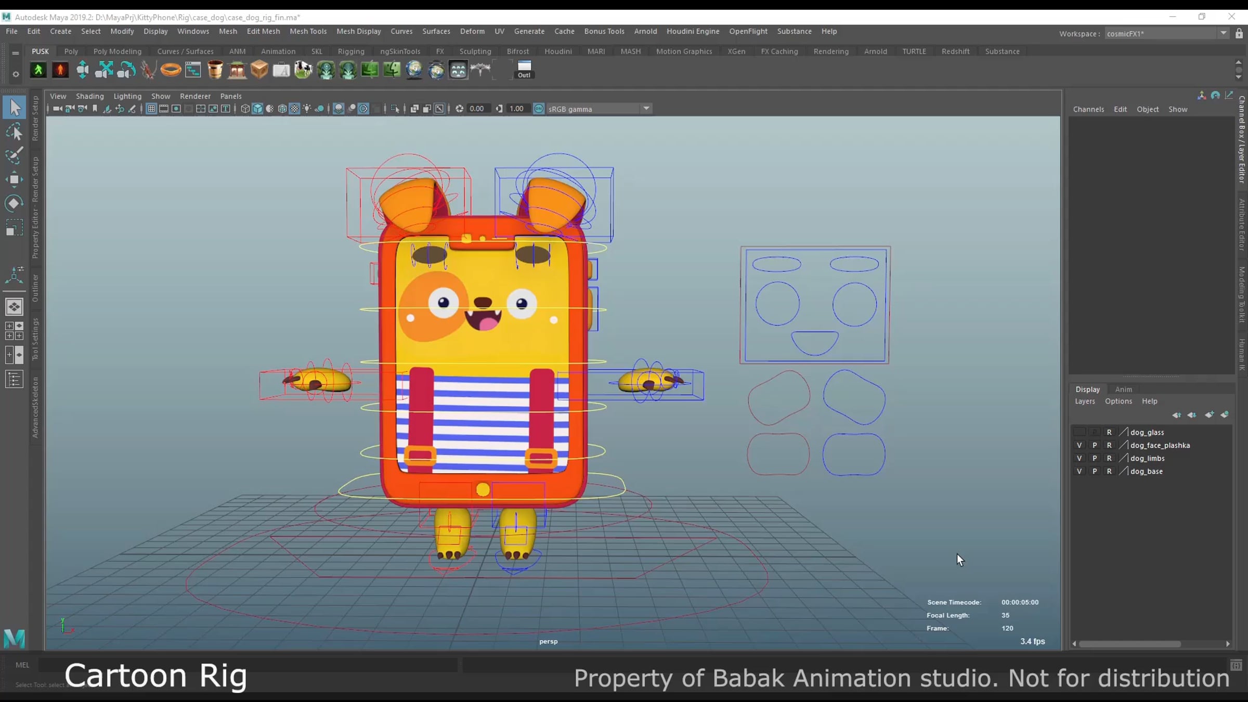The width and height of the screenshot is (1248, 702).
Task: Switch to the Anim layer tab
Action: [1123, 389]
